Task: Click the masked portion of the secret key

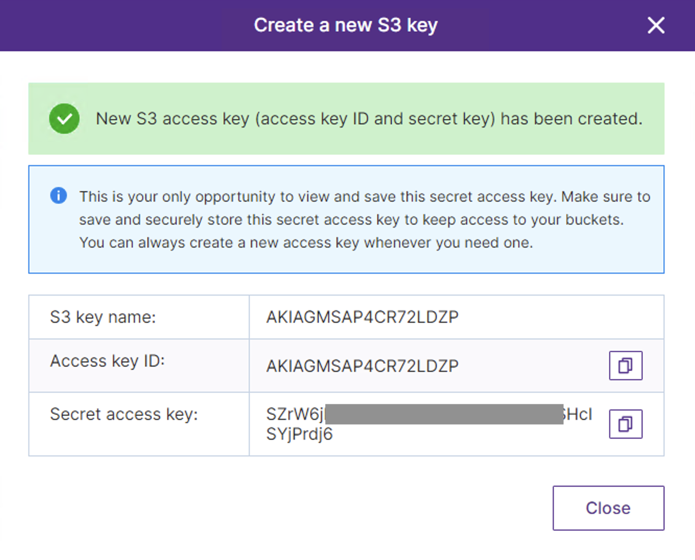Action: coord(444,414)
